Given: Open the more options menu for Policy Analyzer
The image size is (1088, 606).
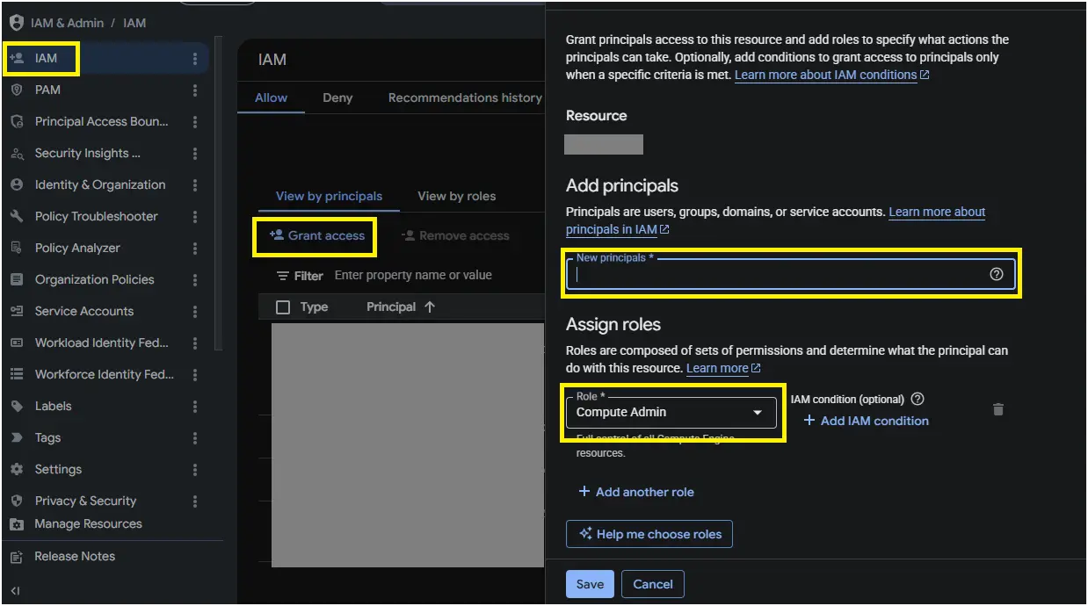Looking at the screenshot, I should (x=194, y=248).
